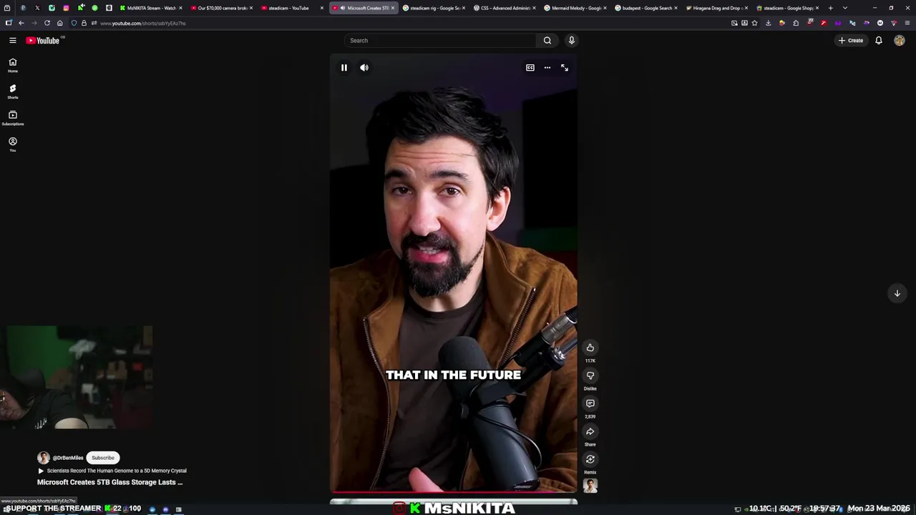Show site tracking protection shield info
Screen dimensions: 916x515
click(74, 23)
